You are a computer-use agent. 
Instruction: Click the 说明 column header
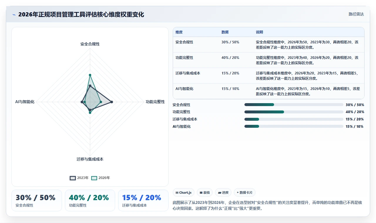pos(259,32)
